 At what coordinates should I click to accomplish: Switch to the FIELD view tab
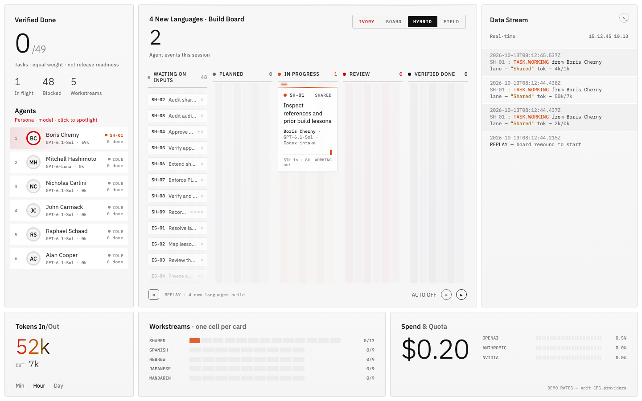point(451,21)
